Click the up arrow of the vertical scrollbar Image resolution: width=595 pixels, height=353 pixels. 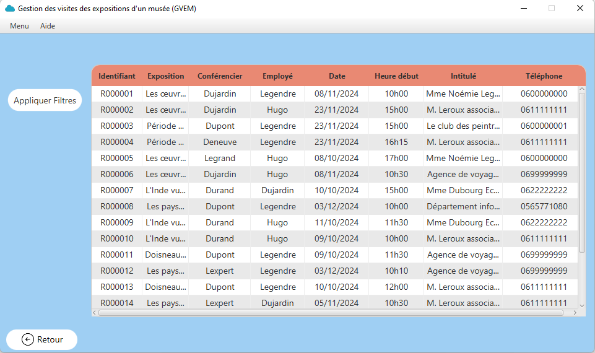pyautogui.click(x=581, y=90)
